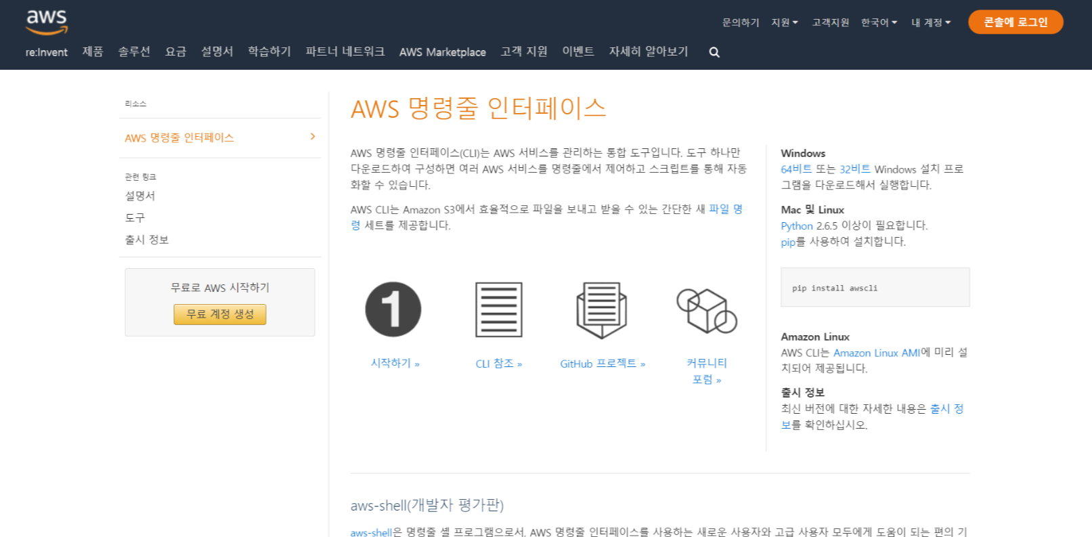Download the 64비트 Windows installer link
The width and height of the screenshot is (1092, 537).
(x=796, y=169)
